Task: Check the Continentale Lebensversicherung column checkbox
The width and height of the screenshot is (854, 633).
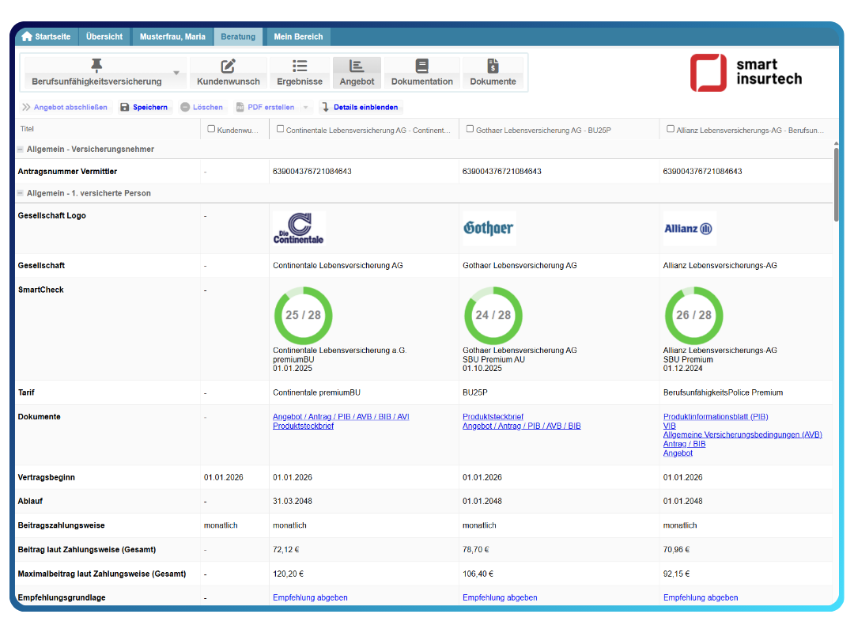Action: click(280, 129)
